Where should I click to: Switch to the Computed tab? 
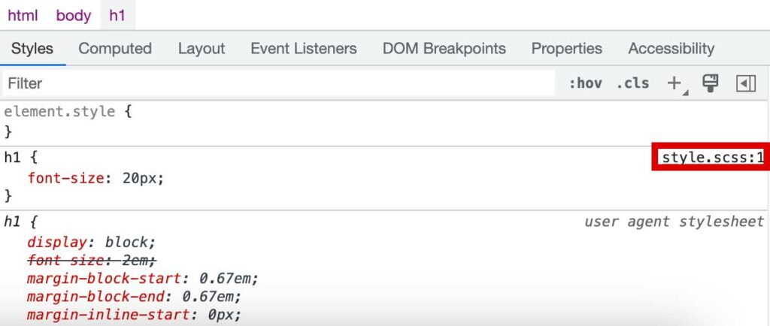pos(115,49)
